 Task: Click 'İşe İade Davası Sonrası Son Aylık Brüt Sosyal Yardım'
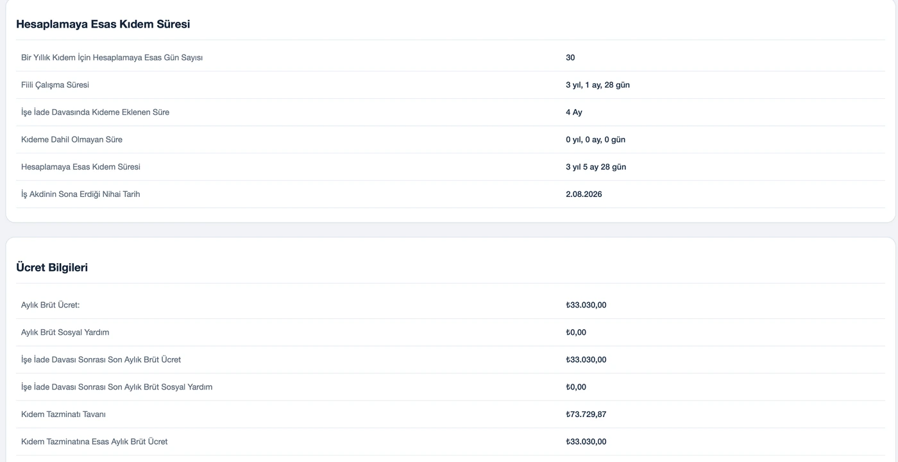click(117, 387)
